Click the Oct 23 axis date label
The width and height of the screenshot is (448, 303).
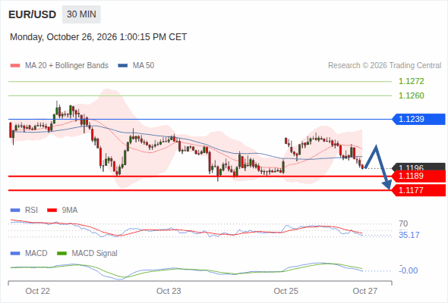tap(169, 291)
